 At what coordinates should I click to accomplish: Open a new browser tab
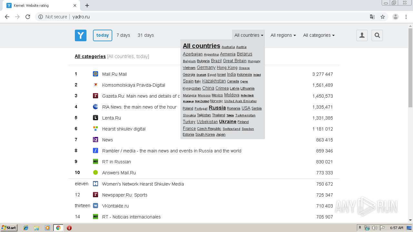point(87,5)
